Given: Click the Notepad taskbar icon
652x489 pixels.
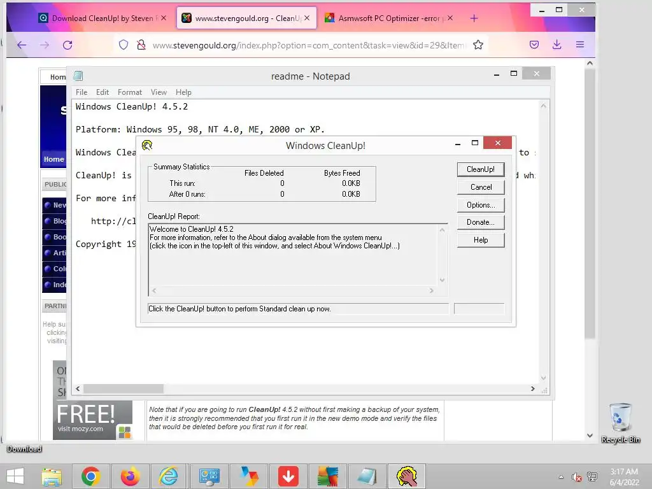Looking at the screenshot, I should tap(367, 476).
